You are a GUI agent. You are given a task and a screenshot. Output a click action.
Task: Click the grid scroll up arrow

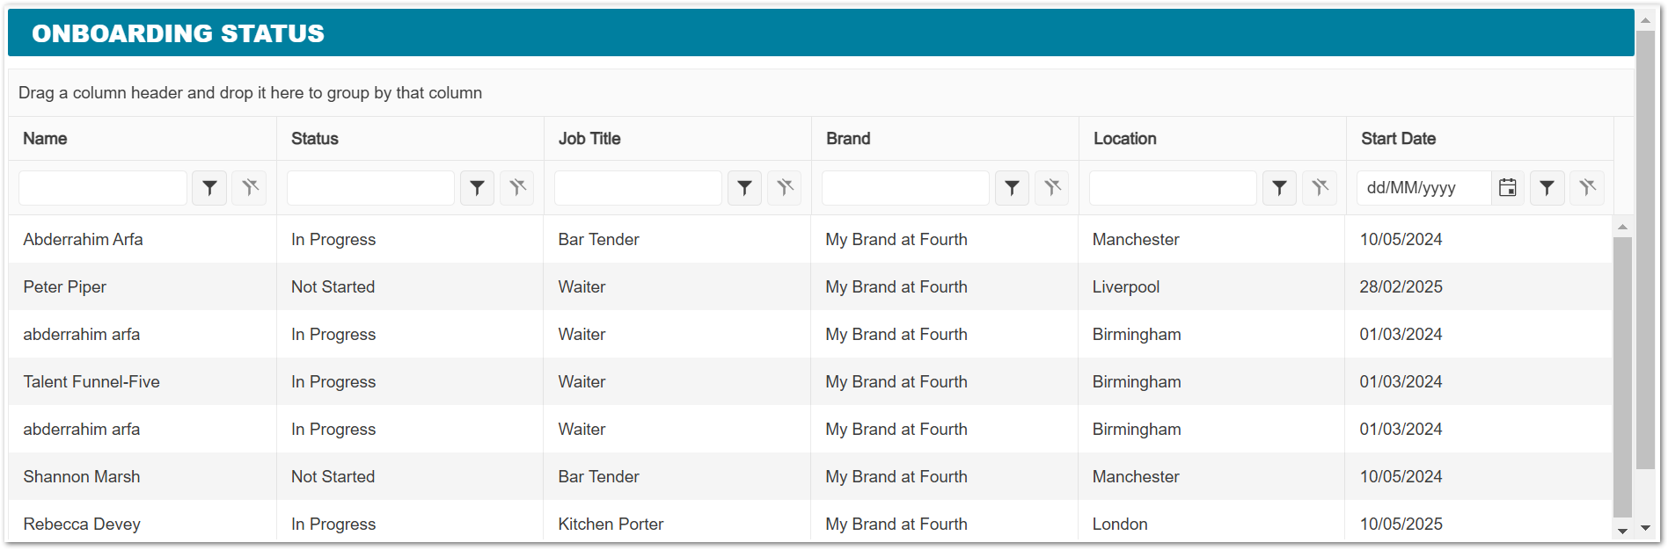pyautogui.click(x=1622, y=227)
